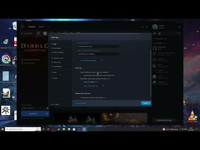
Task: Click help icon beside Clear Saved Login Info
Action: pyautogui.click(x=103, y=86)
